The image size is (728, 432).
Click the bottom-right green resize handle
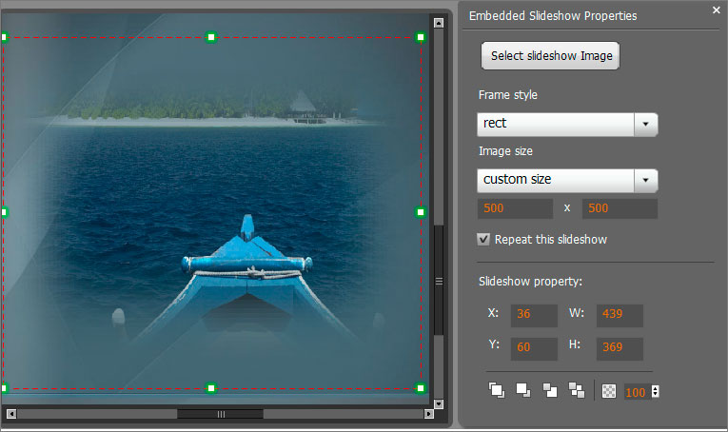pos(421,387)
